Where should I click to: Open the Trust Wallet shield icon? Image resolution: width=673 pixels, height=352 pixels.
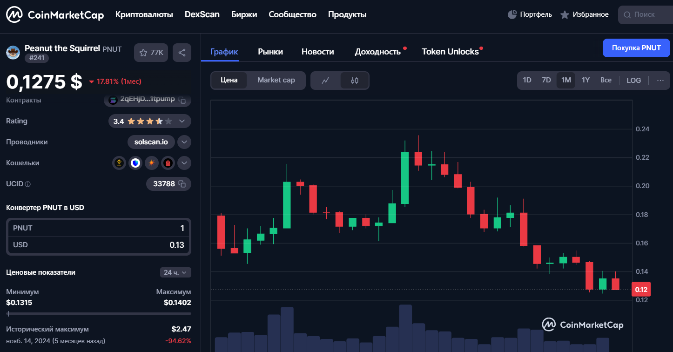pos(135,163)
